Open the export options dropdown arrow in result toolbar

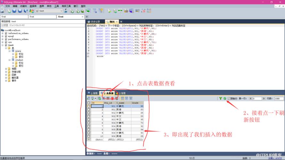click(x=95, y=98)
